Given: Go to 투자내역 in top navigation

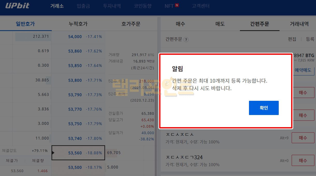Looking at the screenshot, I should [112, 6].
